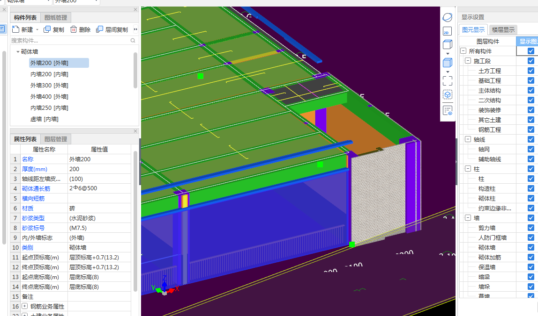
Task: Select 内墙250 [内墙] in component list
Action: pyautogui.click(x=49, y=108)
